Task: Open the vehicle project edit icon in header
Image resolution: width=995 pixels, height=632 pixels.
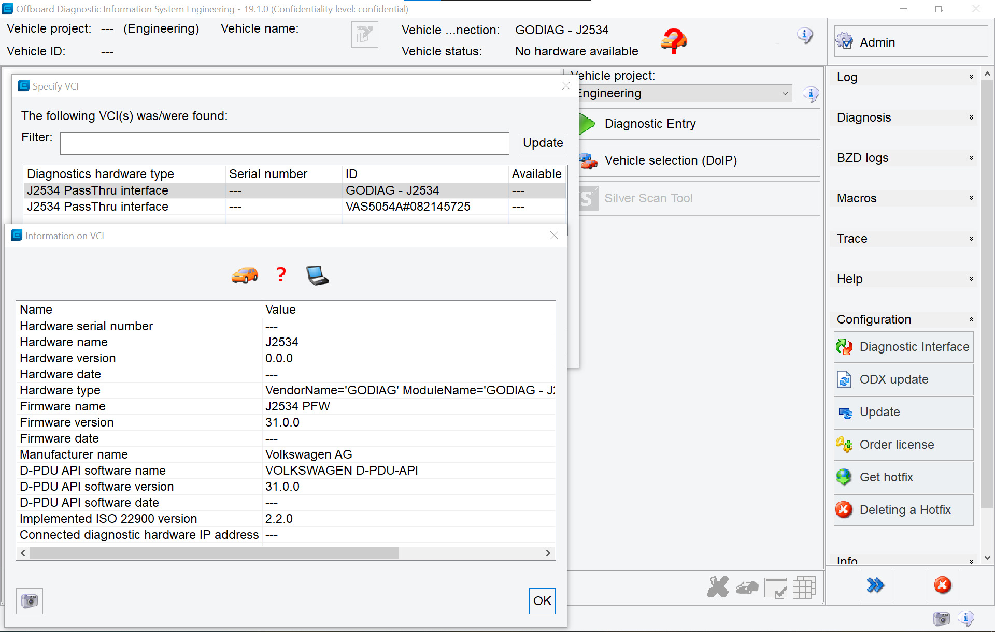Action: (365, 35)
